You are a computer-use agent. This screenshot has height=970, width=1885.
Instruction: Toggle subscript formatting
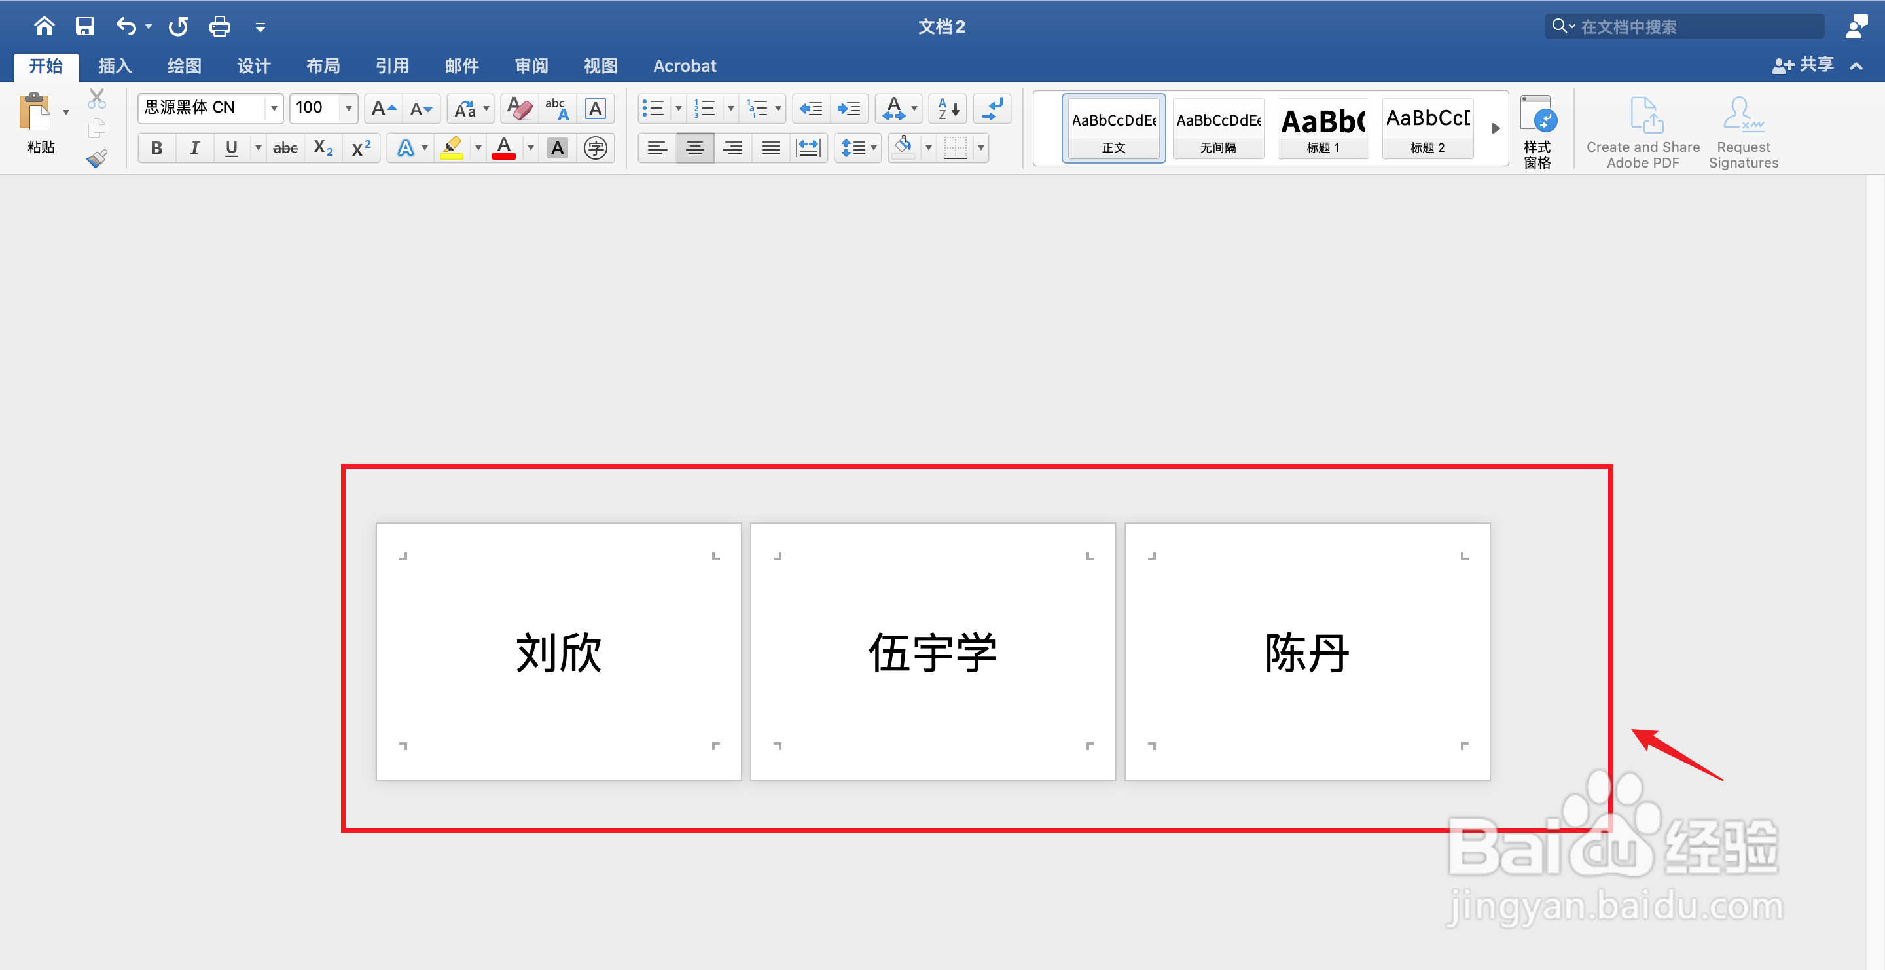323,149
